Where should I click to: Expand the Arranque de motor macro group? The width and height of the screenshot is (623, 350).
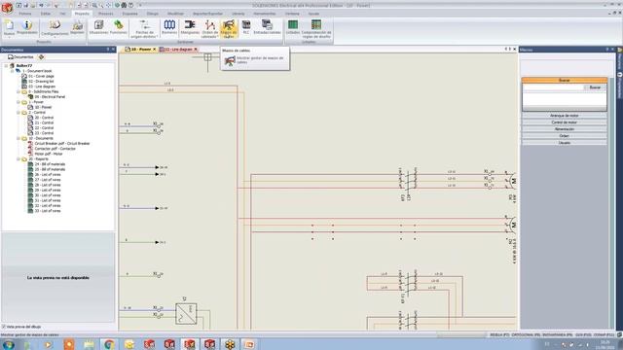tap(565, 116)
